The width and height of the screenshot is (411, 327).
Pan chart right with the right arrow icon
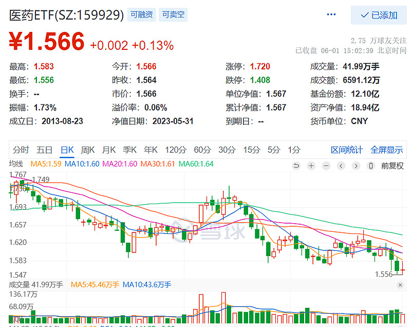pos(356,166)
